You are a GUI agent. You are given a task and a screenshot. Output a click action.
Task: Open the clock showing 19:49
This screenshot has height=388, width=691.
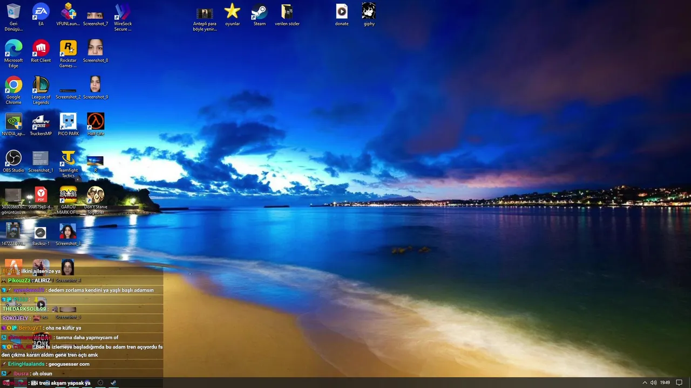coord(665,383)
